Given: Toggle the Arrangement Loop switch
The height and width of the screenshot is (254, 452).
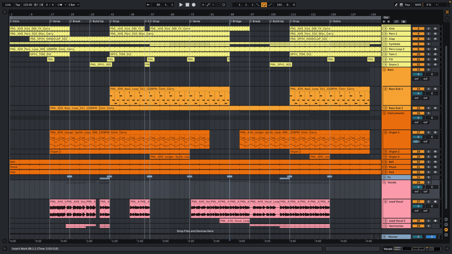Looking at the screenshot, I should 264,5.
